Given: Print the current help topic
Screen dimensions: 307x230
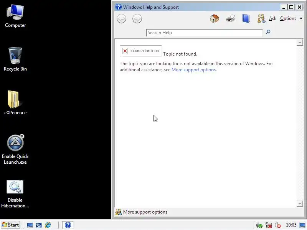Looking at the screenshot, I should point(230,18).
